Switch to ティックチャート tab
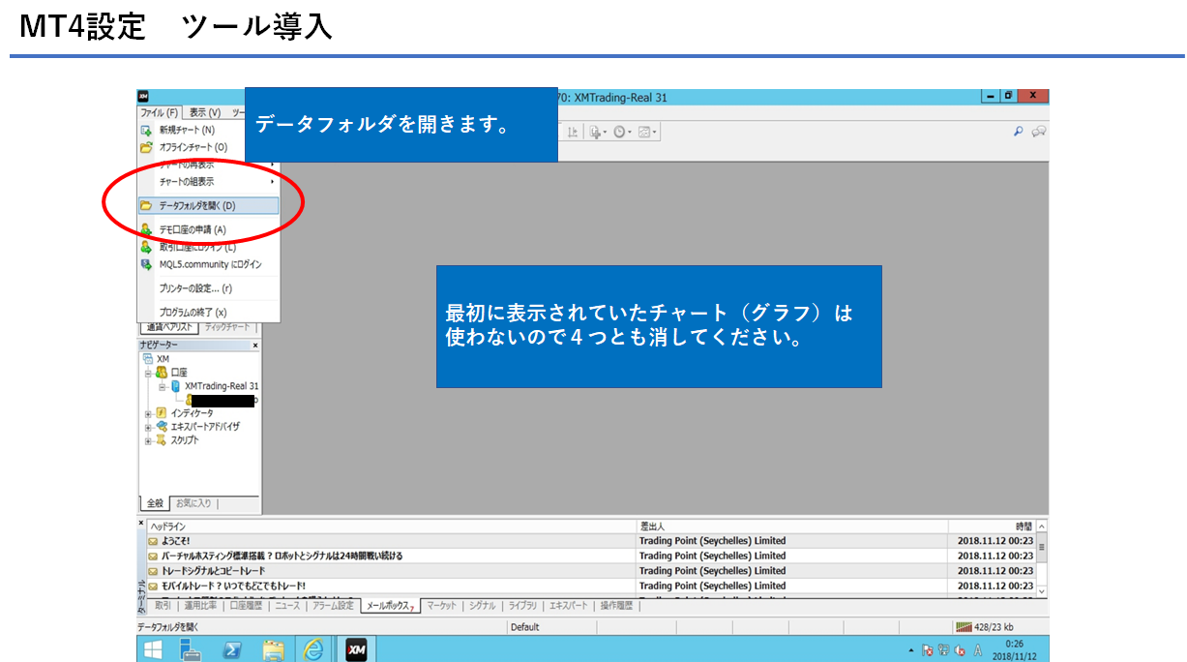The image size is (1187, 662). (x=227, y=328)
